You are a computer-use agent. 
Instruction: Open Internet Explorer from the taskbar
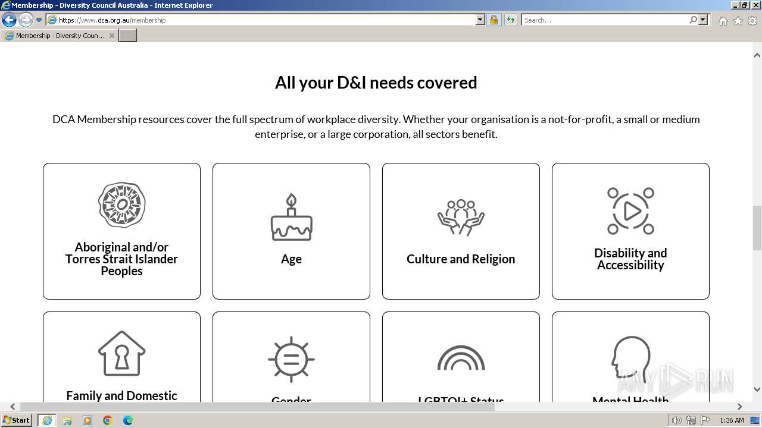pyautogui.click(x=46, y=420)
